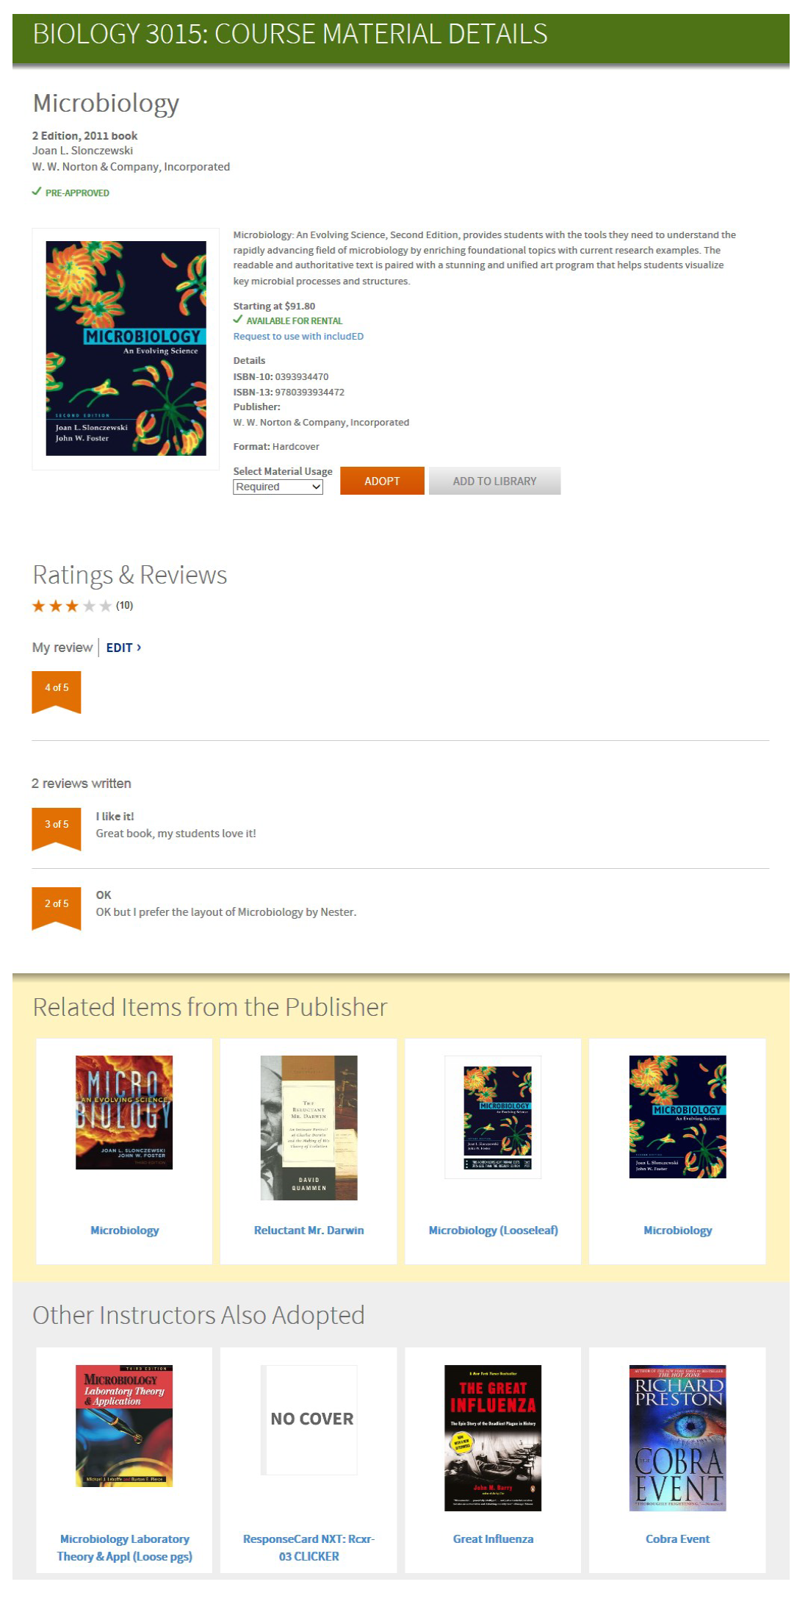Image resolution: width=808 pixels, height=1601 pixels.
Task: Click the Cobra Event cover thumbnail
Action: 677,1438
